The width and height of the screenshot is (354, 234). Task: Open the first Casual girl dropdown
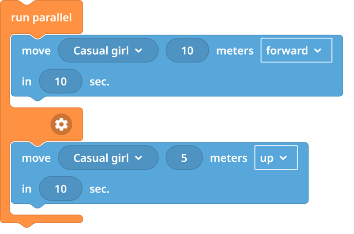108,51
